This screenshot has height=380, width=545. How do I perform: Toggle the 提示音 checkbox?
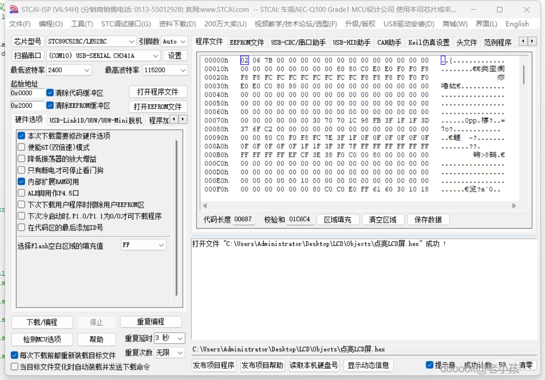coord(430,365)
